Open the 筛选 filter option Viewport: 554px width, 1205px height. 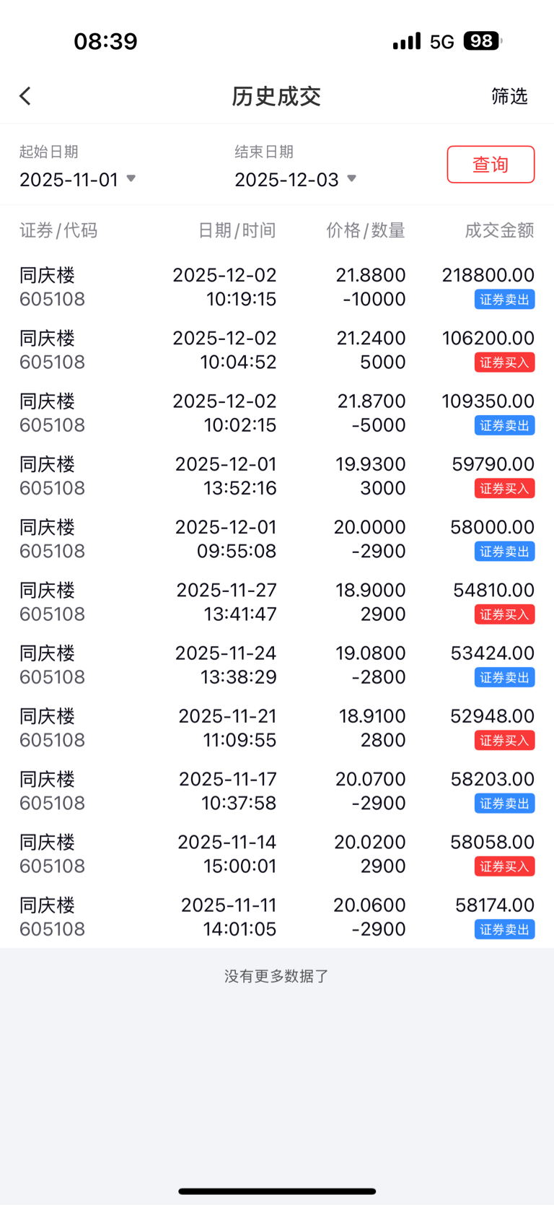click(x=509, y=96)
